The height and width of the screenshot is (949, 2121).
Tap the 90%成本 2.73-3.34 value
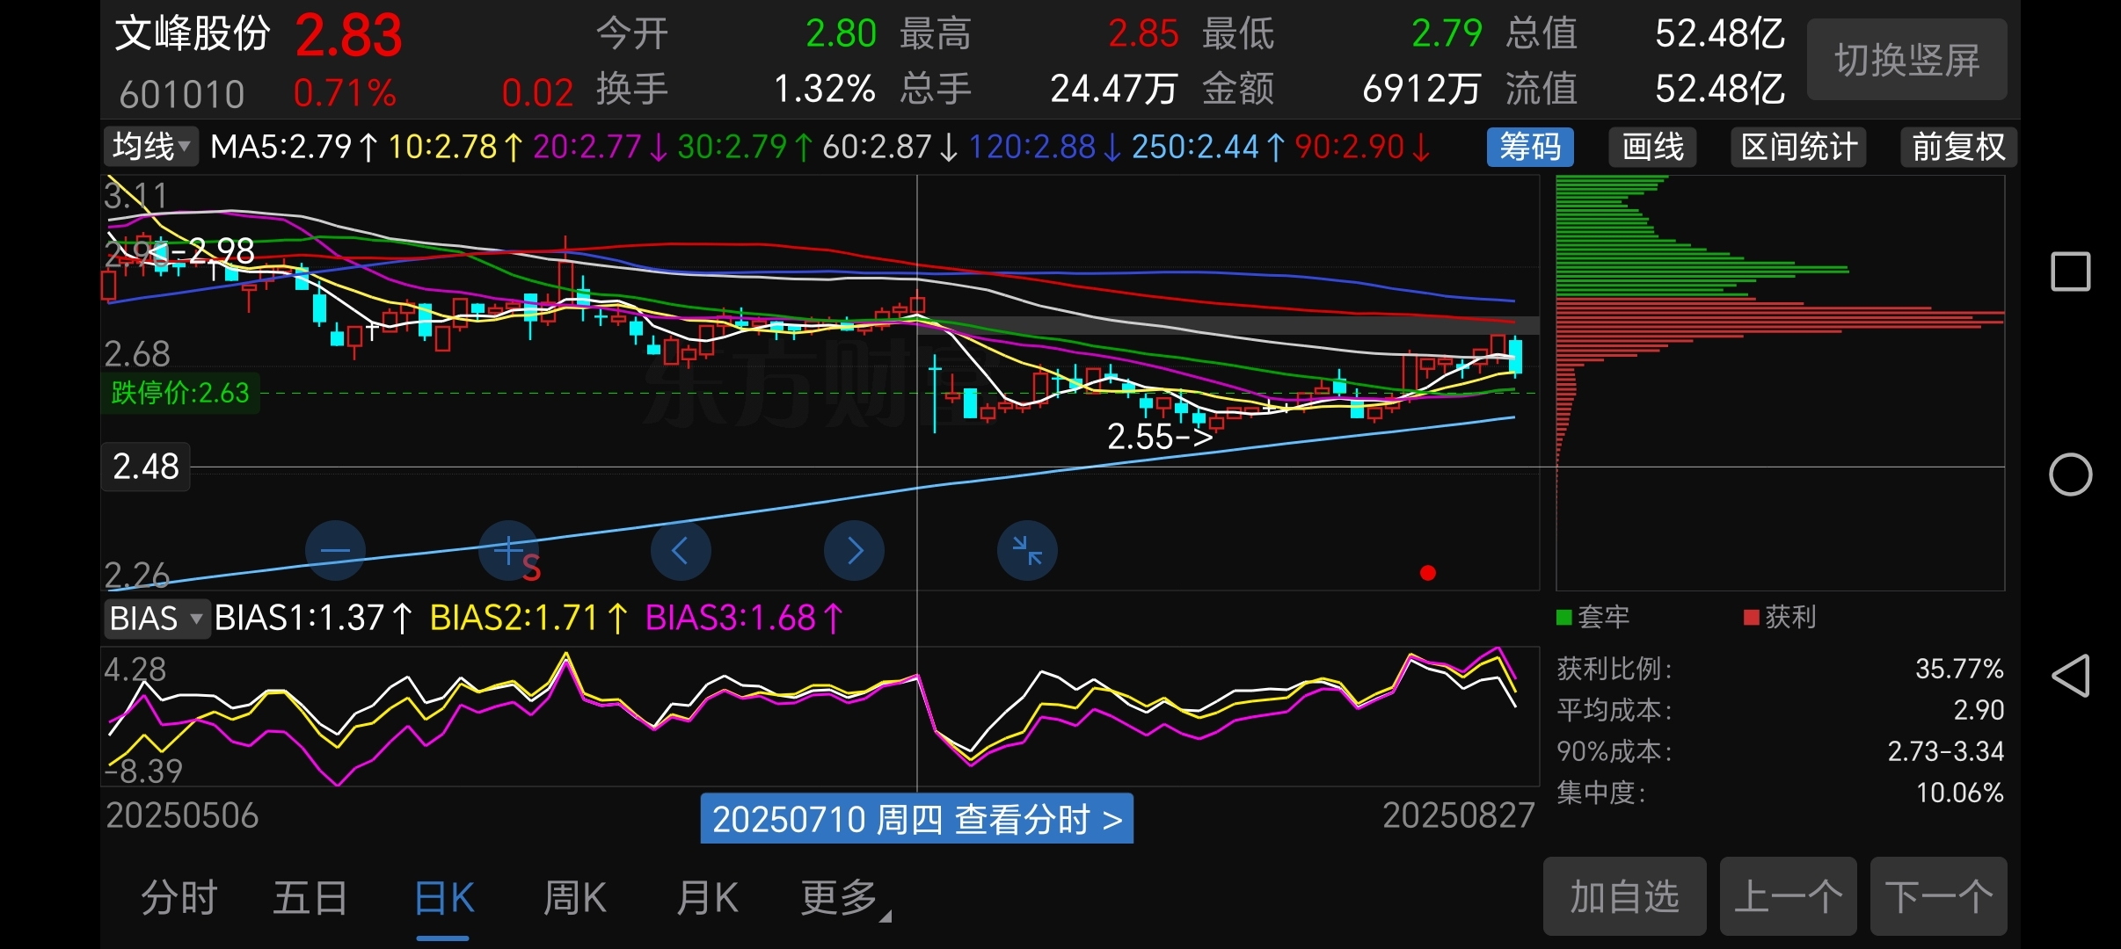click(1946, 751)
